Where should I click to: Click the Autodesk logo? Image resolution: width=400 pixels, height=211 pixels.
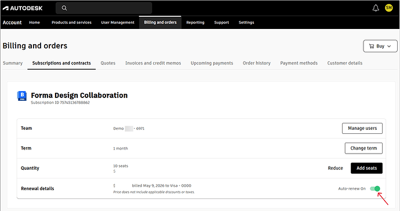point(23,8)
